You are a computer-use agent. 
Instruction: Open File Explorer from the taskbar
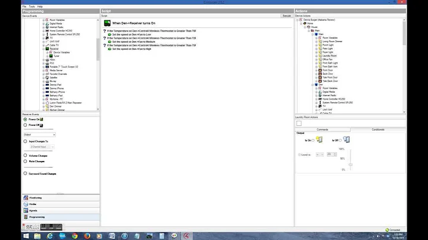tap(37, 236)
